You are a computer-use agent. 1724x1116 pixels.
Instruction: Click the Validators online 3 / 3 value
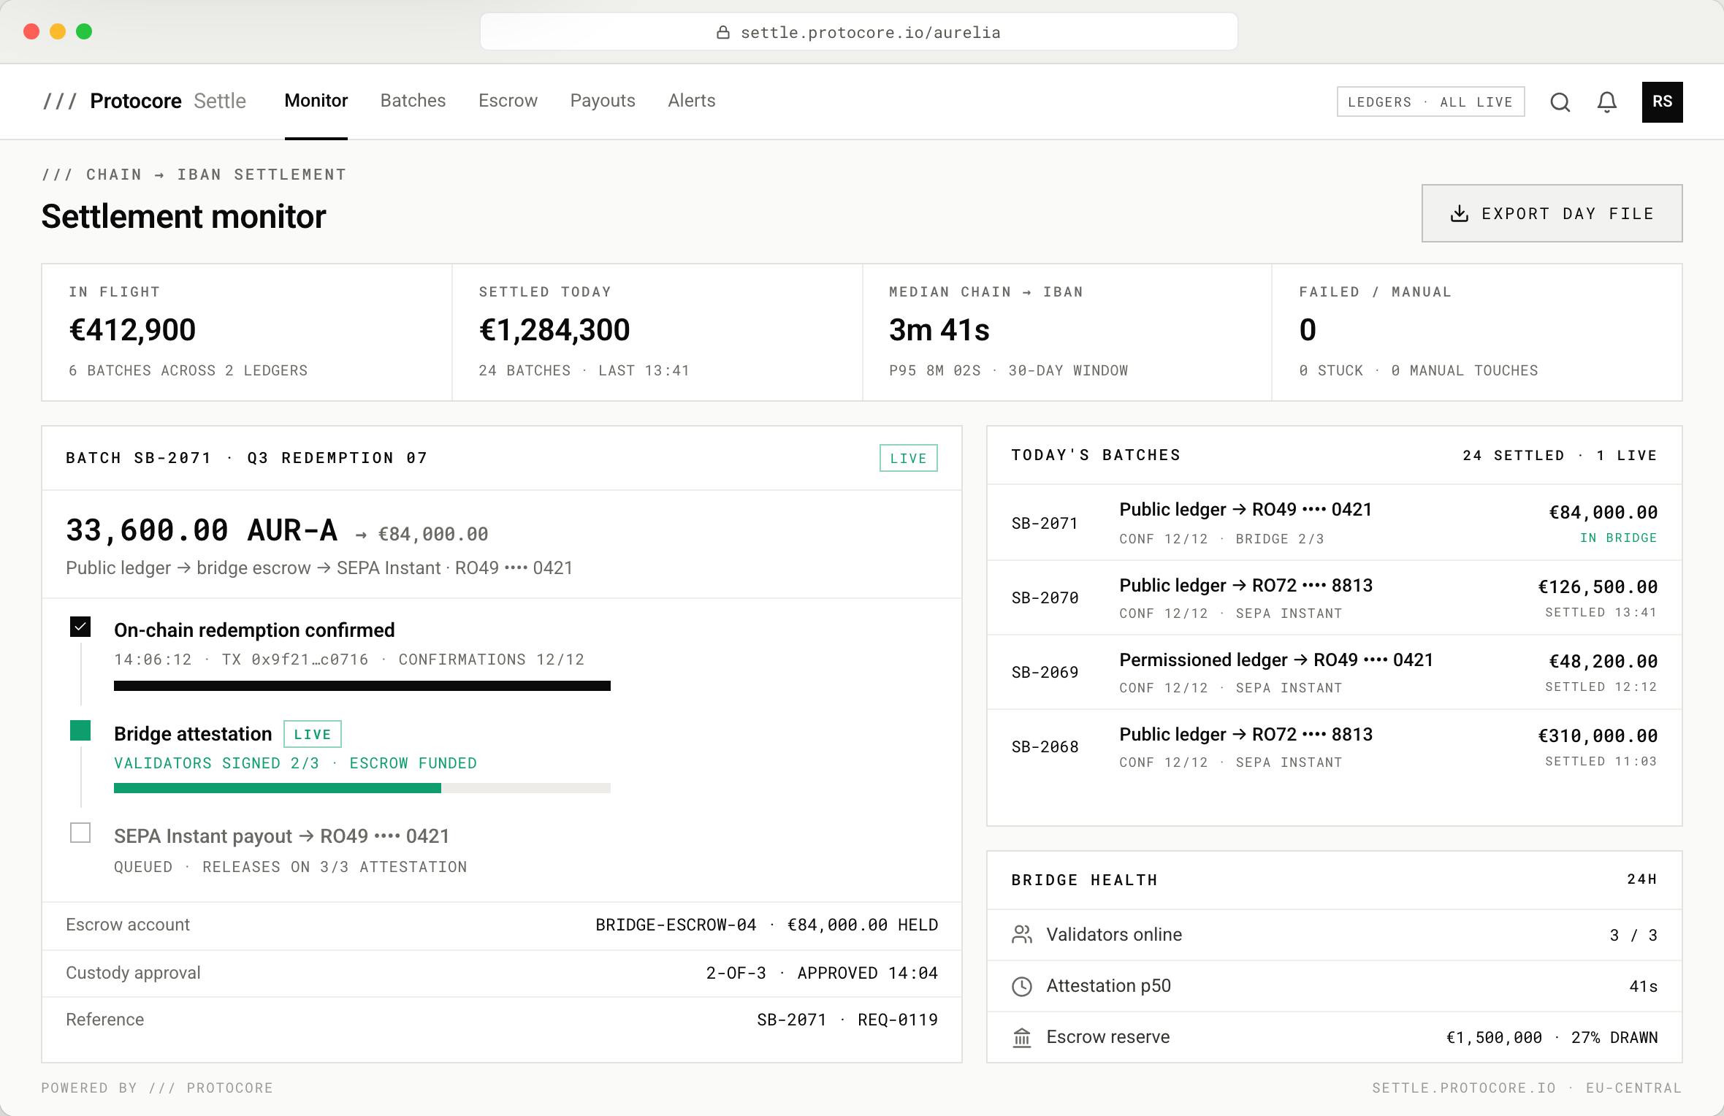(1633, 935)
